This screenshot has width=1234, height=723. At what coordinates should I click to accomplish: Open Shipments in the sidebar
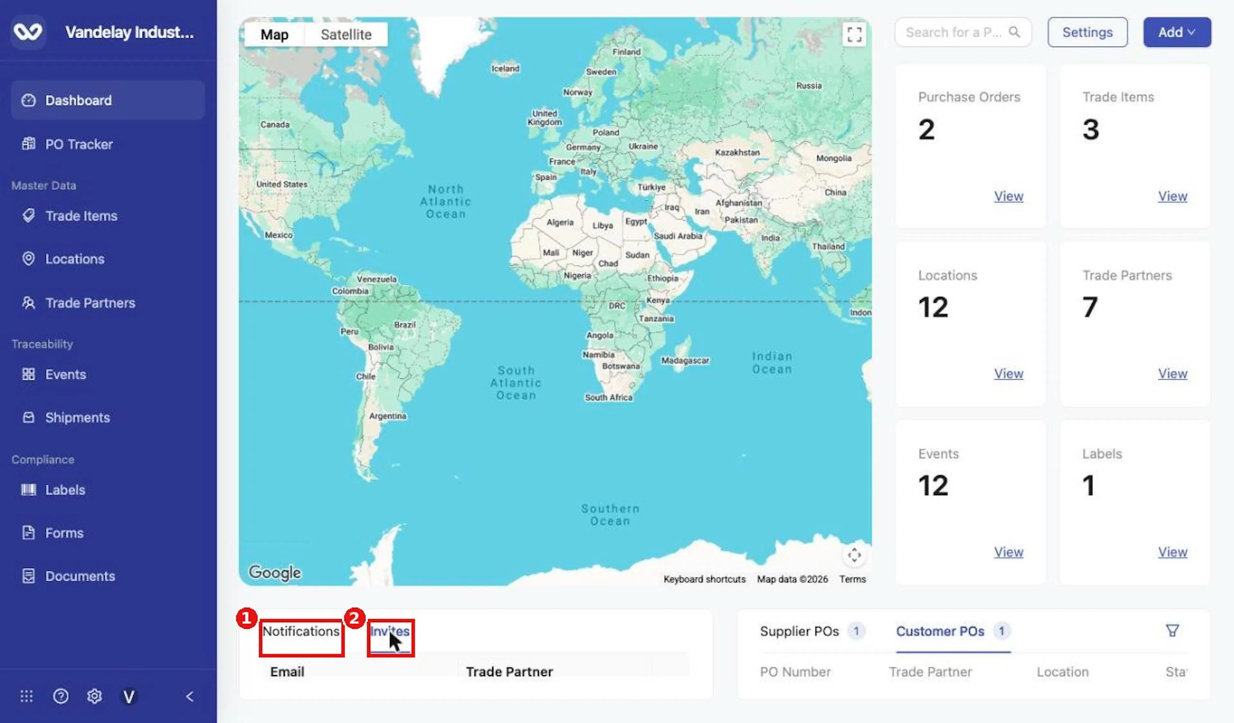[108, 417]
